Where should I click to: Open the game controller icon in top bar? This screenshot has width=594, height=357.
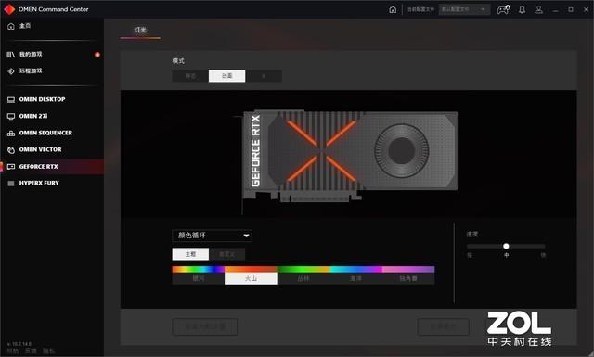(x=503, y=9)
